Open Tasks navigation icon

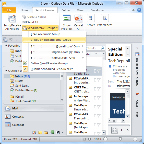[x=34, y=132]
